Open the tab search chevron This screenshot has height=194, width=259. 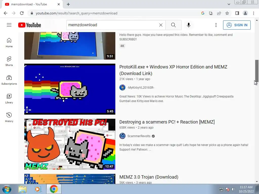tap(229, 4)
